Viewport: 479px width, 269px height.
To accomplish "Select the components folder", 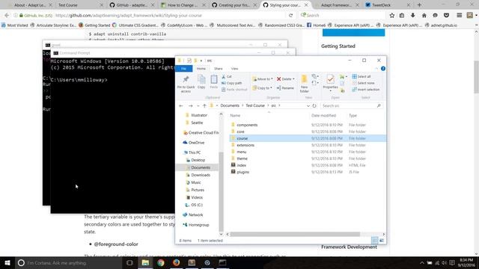I will pos(247,125).
